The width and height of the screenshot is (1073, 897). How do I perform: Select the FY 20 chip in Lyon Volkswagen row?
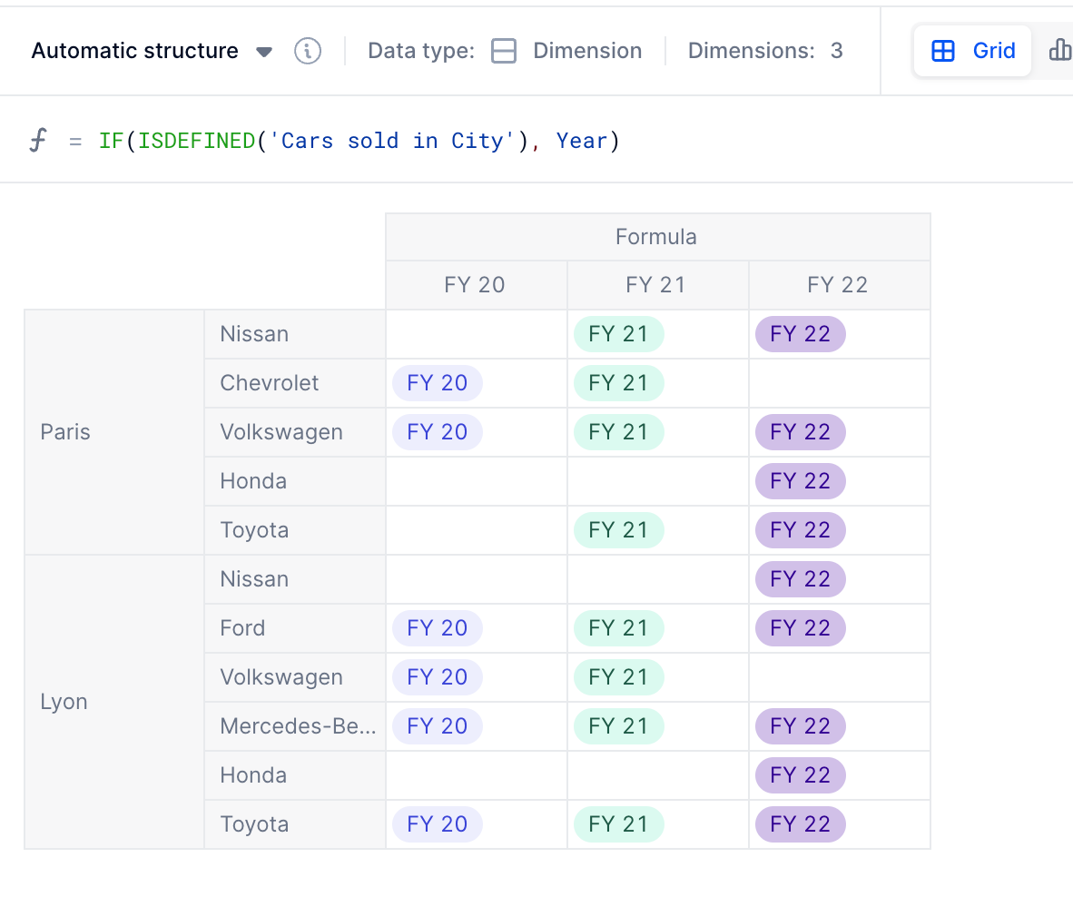click(438, 677)
